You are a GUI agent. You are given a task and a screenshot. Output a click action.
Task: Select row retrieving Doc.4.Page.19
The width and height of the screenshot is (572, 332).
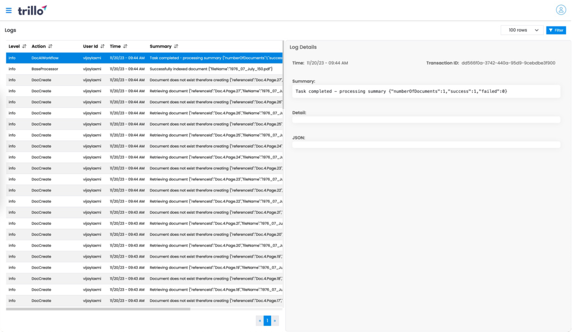pos(144,267)
